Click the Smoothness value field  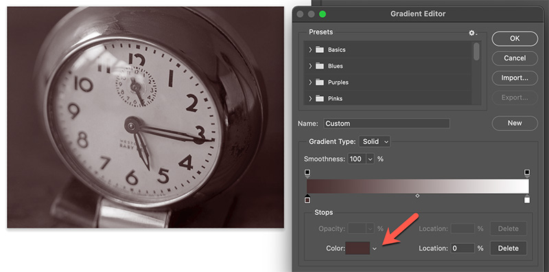(356, 159)
